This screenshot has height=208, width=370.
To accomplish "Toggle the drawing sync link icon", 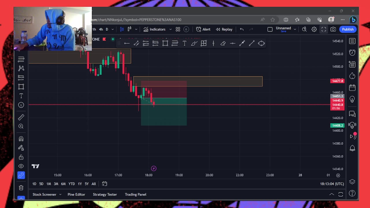I will 21,175.
